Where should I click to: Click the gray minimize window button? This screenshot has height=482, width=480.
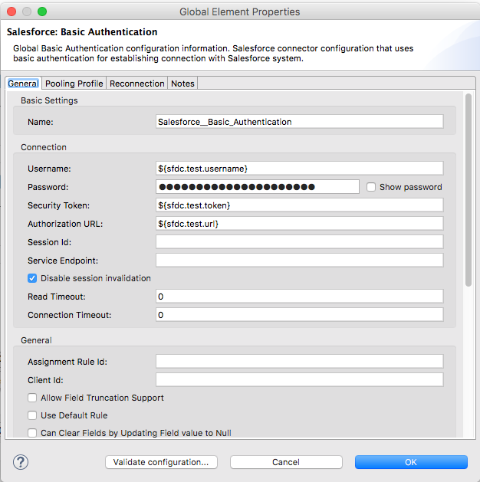click(27, 11)
